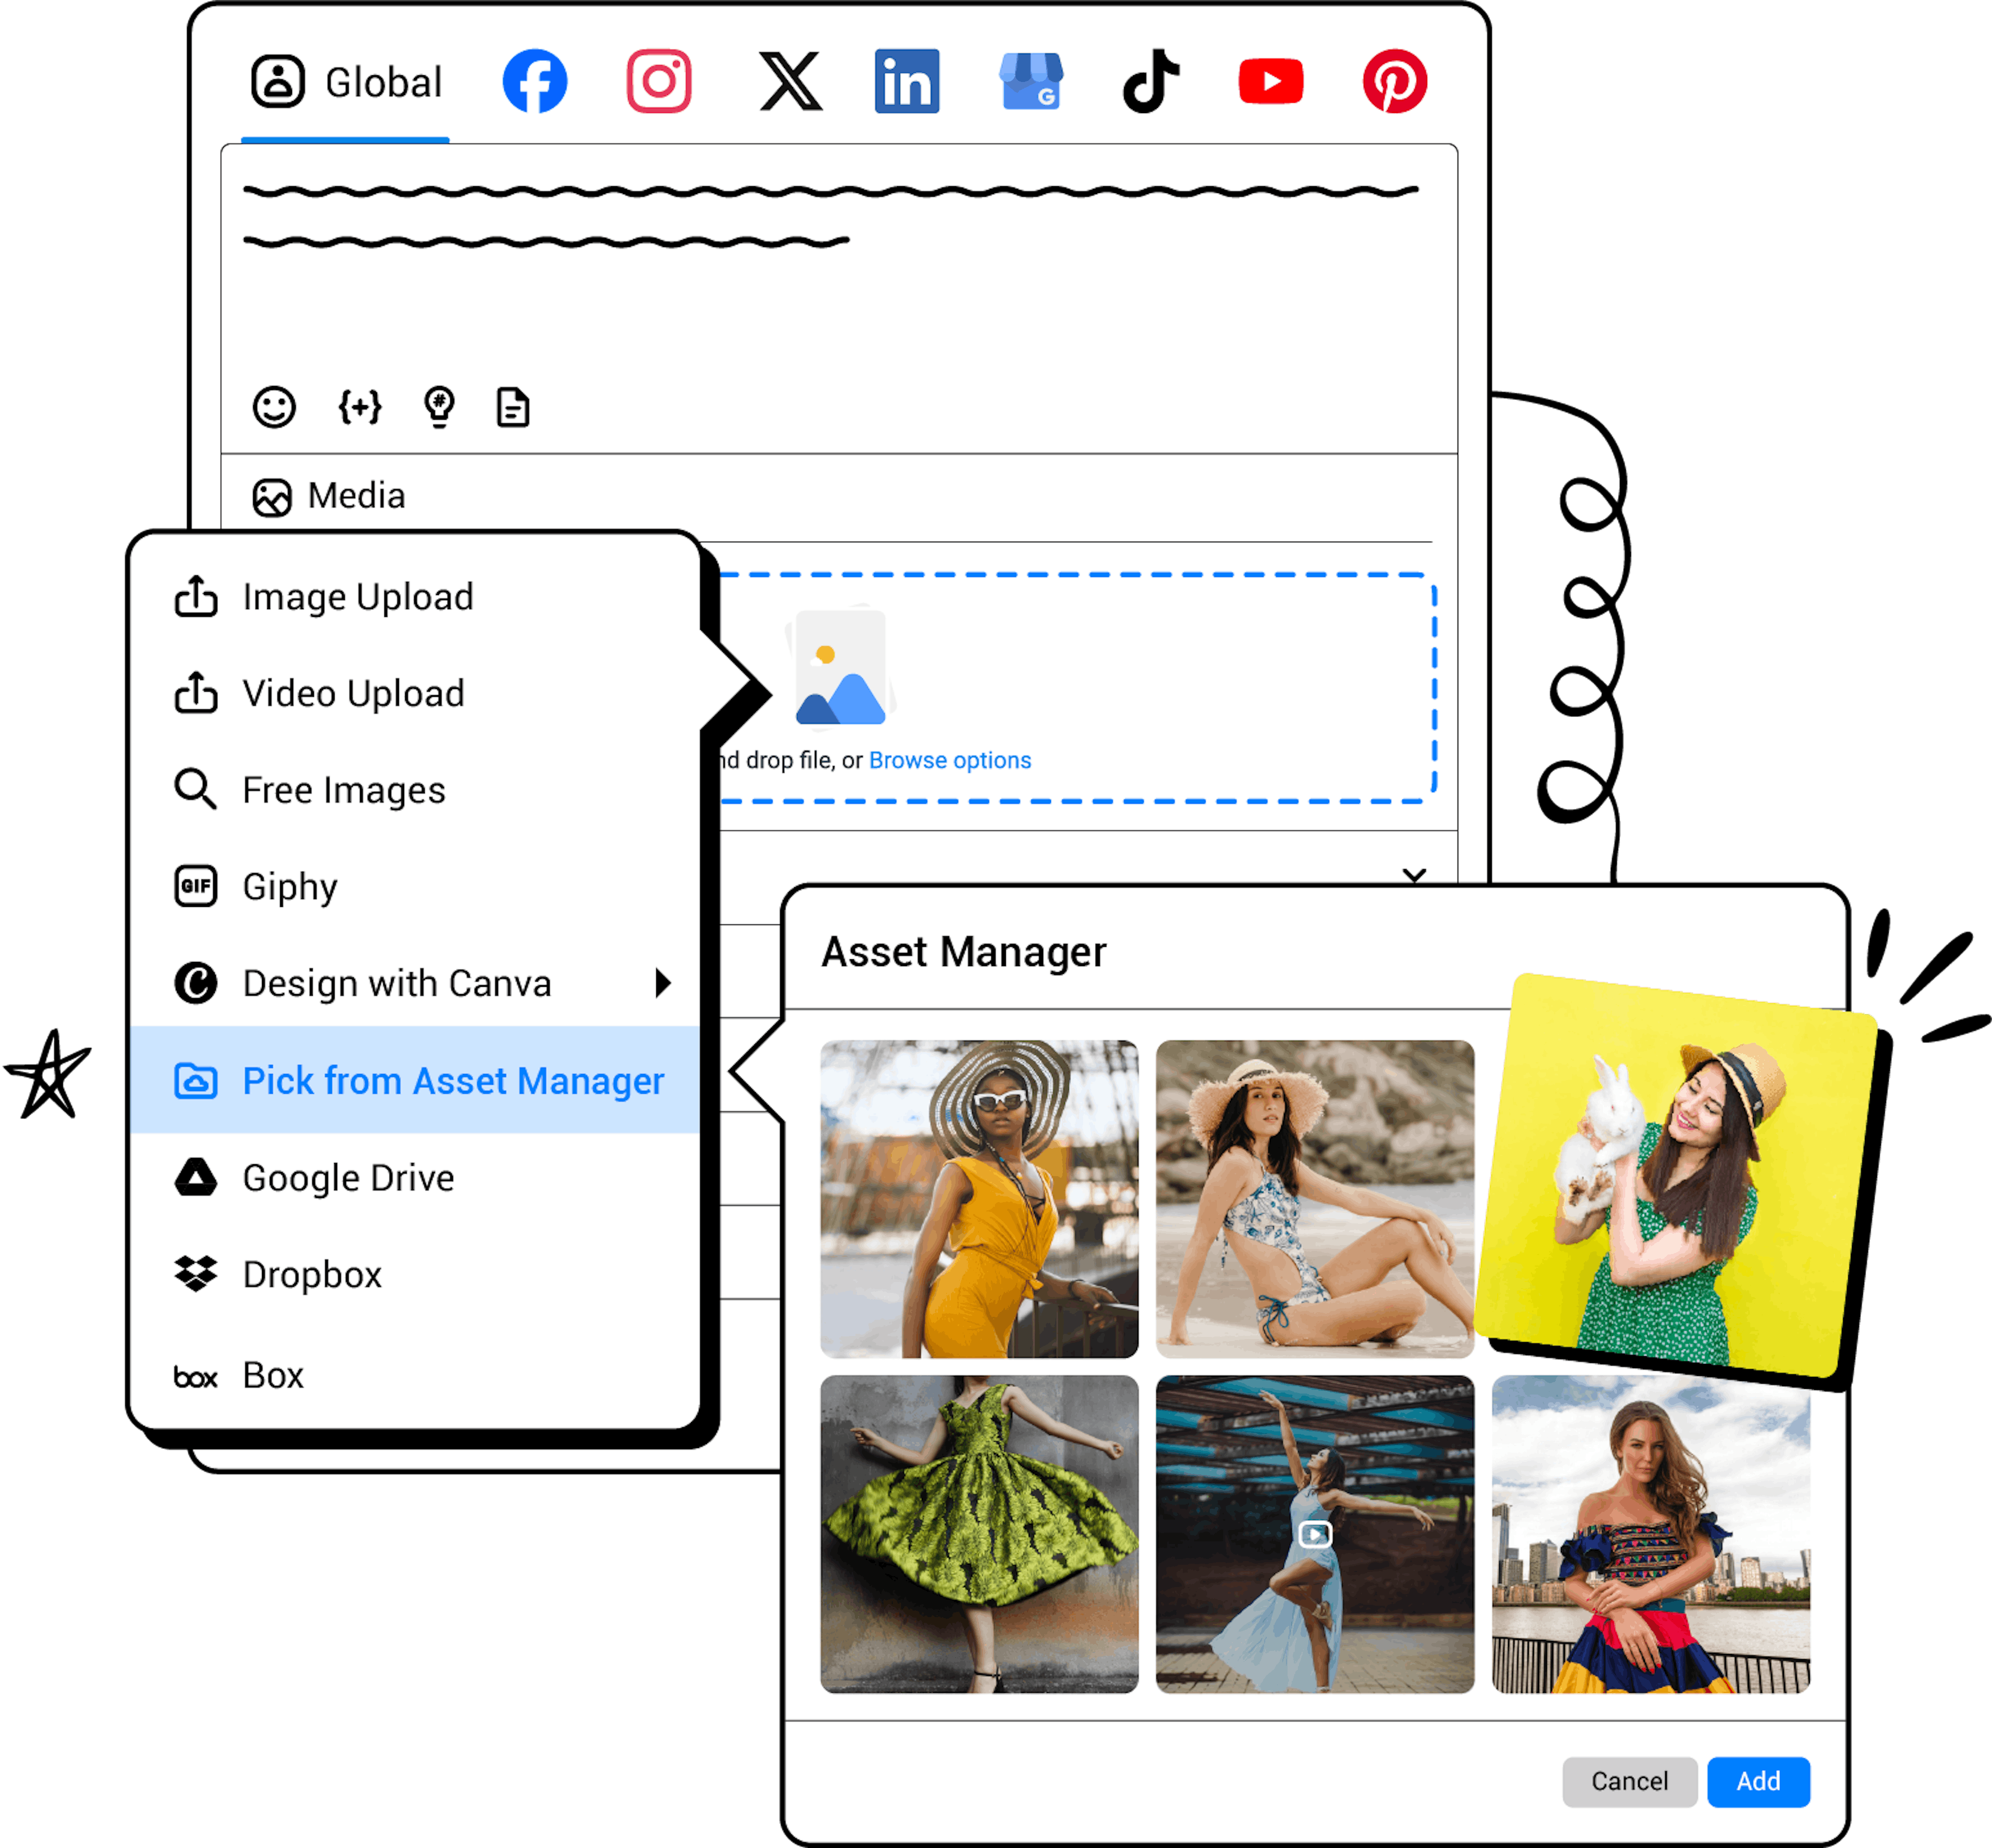1992x1848 pixels.
Task: Click the image placeholder in drop zone
Action: (x=840, y=667)
